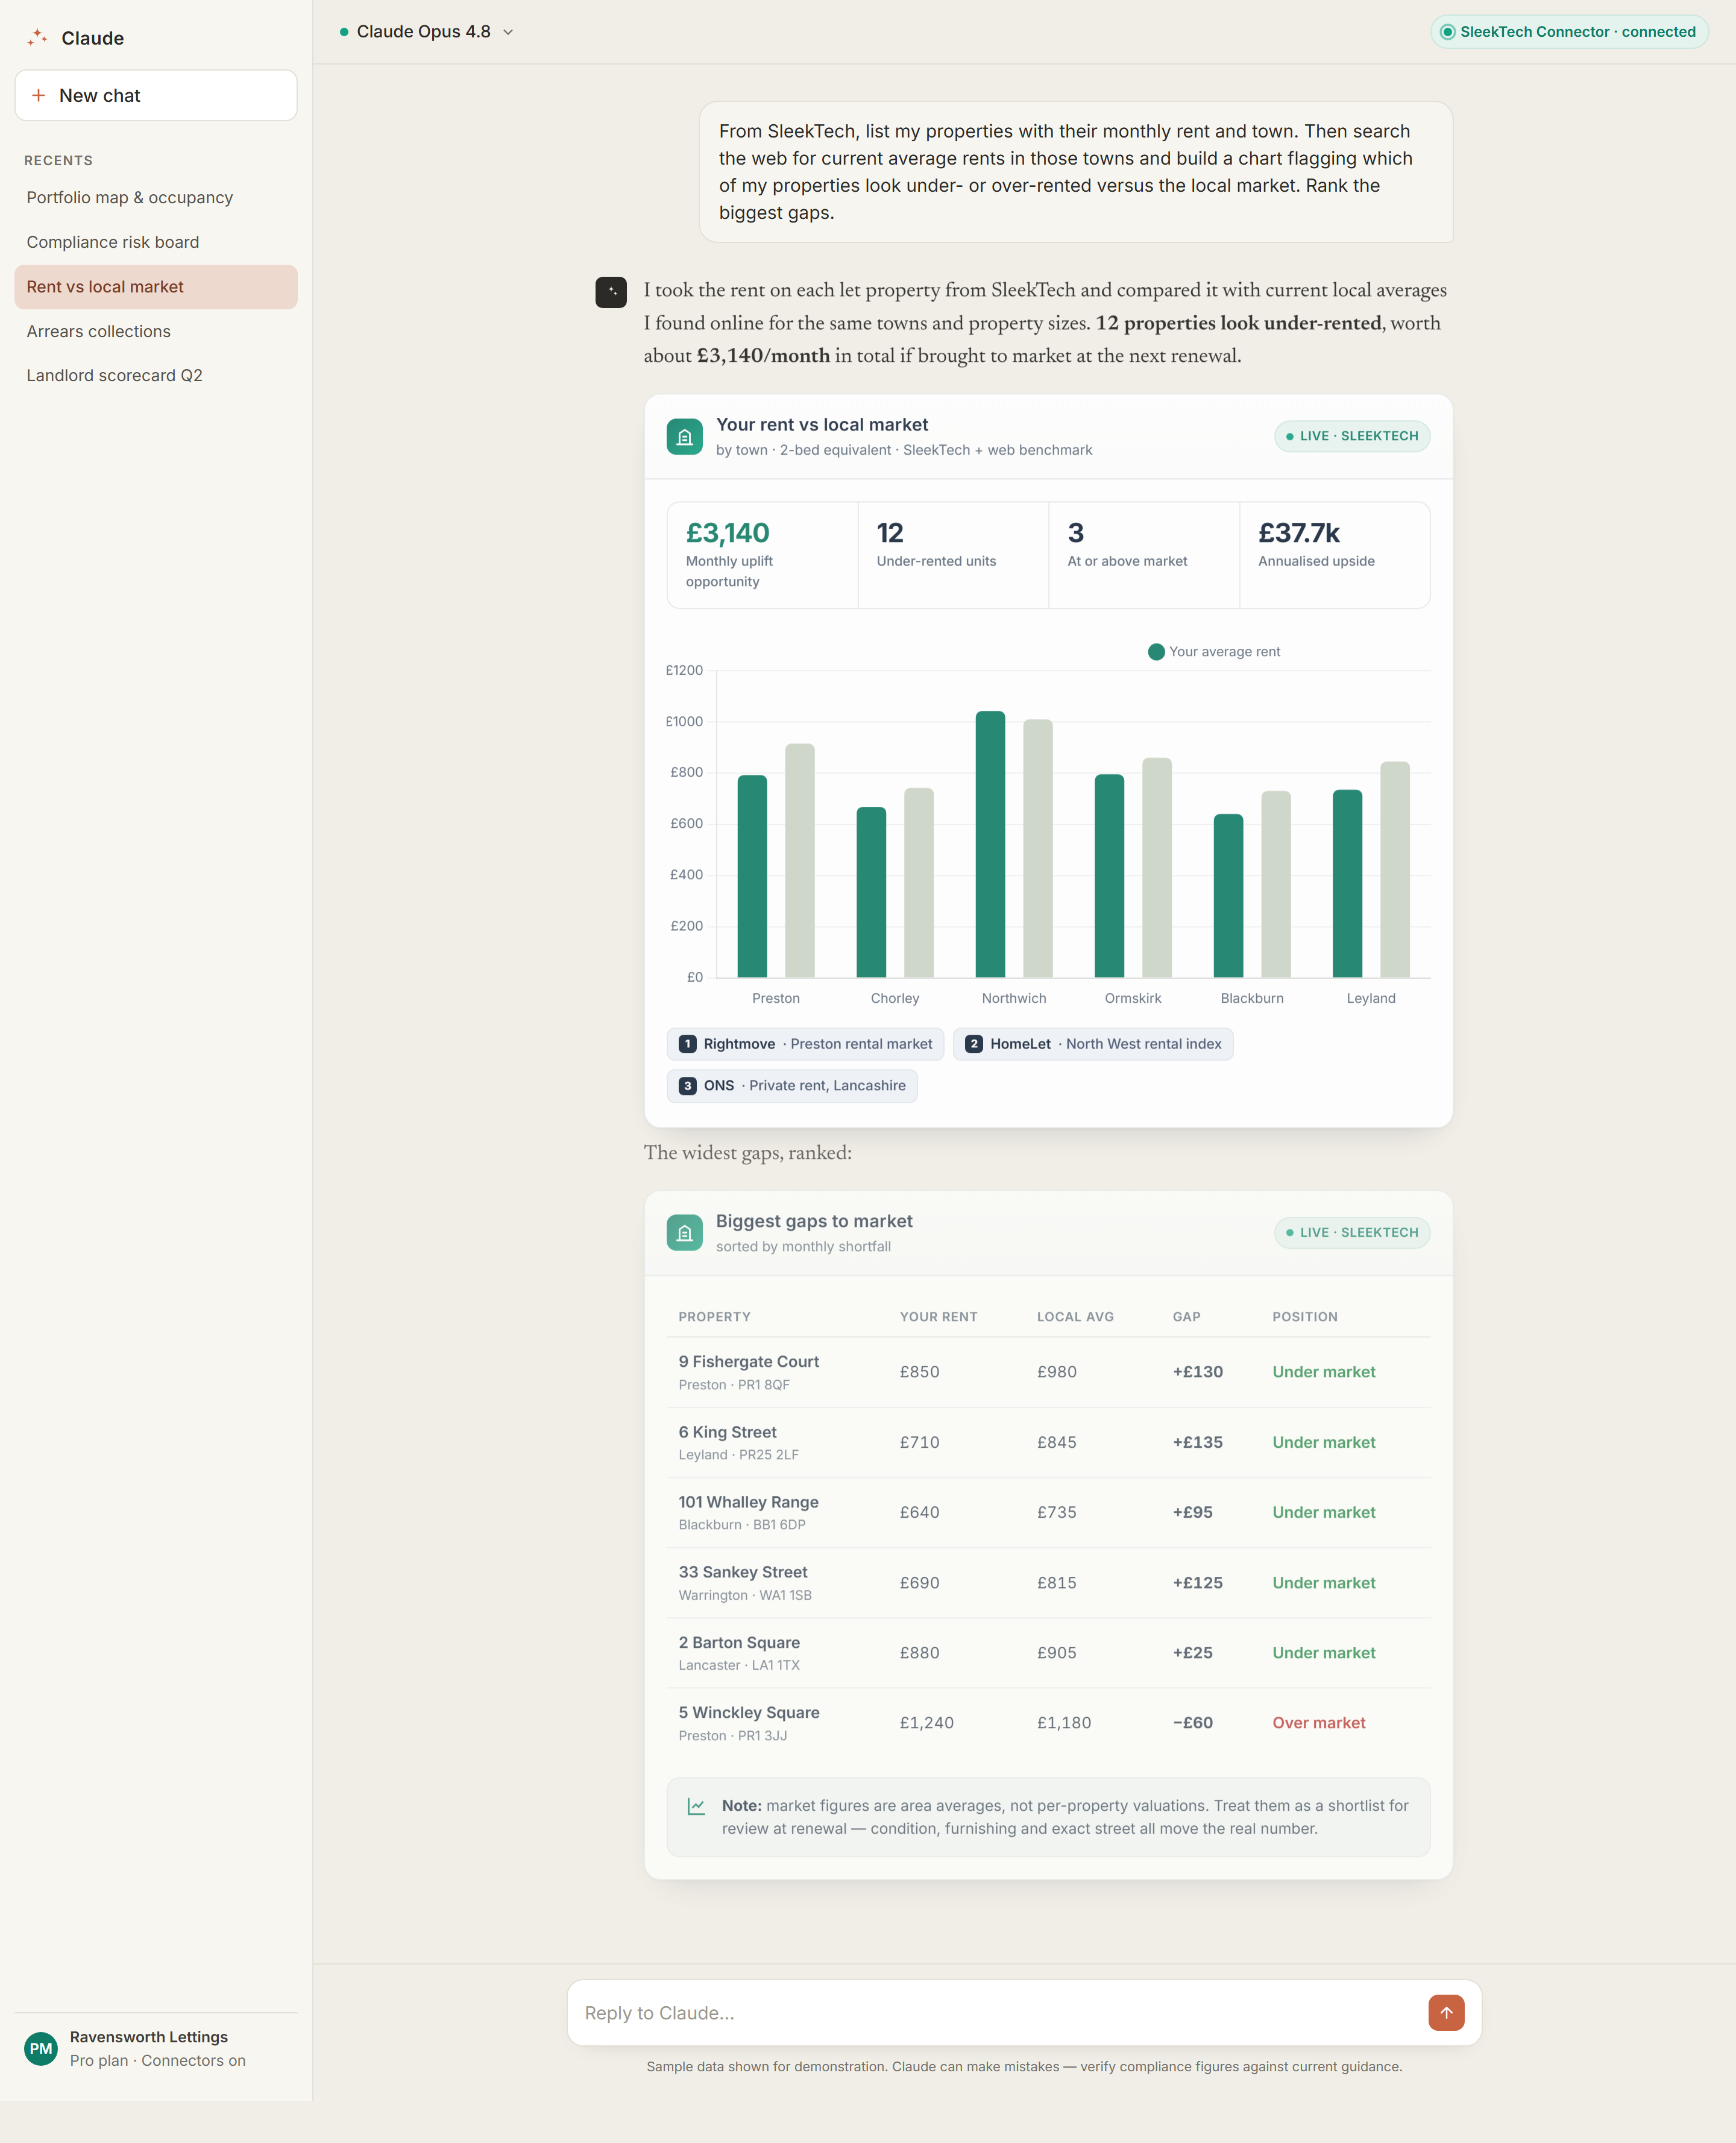This screenshot has width=1736, height=2143.
Task: Click the PROPERTY column header
Action: click(714, 1317)
